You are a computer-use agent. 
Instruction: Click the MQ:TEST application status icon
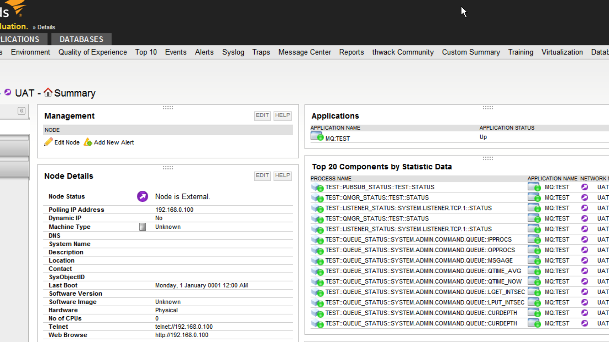coord(317,136)
